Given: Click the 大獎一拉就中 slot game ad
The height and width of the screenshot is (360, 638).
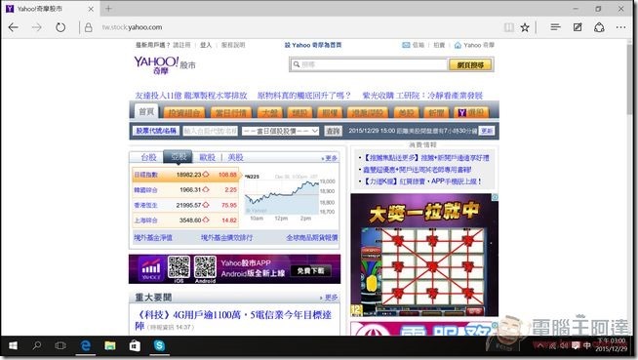Looking at the screenshot, I should [x=424, y=255].
